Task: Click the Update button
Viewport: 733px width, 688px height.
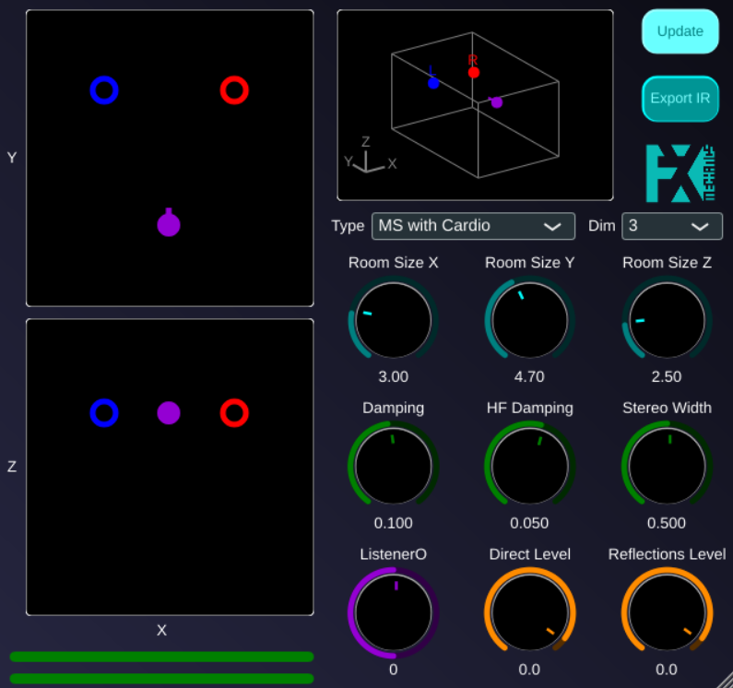Action: 680,31
